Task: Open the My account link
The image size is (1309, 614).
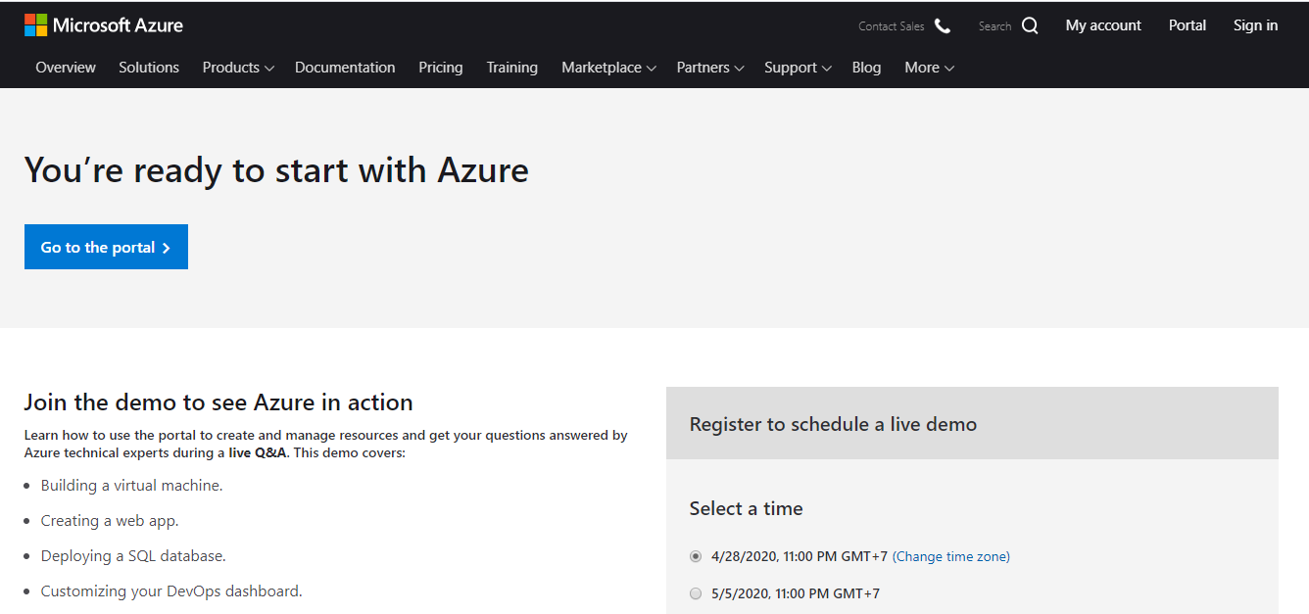Action: pyautogui.click(x=1103, y=25)
